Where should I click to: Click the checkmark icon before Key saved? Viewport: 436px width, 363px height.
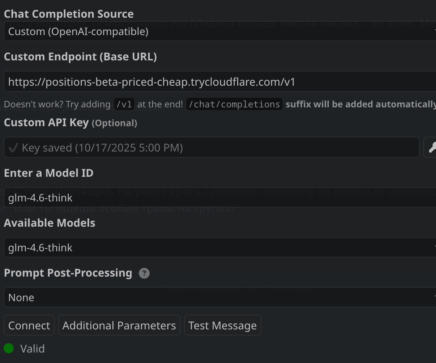[13, 148]
